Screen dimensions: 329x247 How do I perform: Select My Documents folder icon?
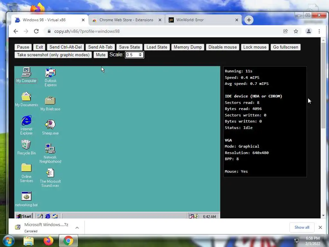[26, 99]
